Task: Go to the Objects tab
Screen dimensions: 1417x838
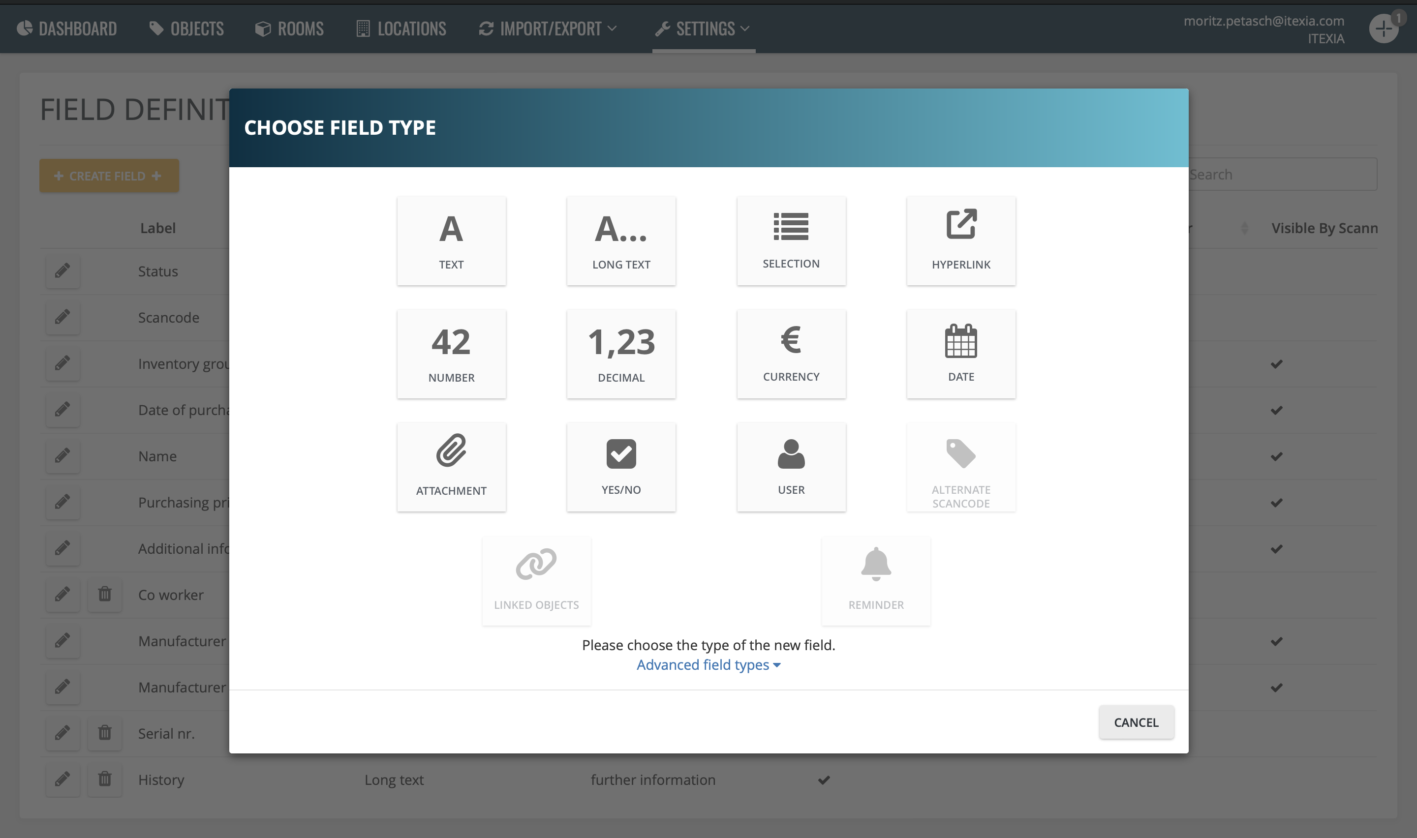Action: pos(186,28)
